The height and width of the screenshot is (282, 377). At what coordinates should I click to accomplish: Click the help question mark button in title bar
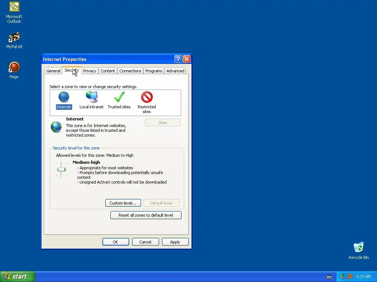178,59
